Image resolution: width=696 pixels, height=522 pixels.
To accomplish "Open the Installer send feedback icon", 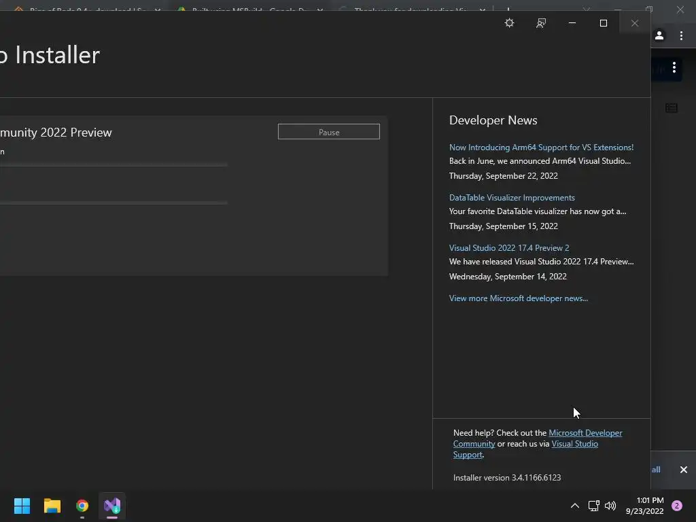I will (x=540, y=23).
